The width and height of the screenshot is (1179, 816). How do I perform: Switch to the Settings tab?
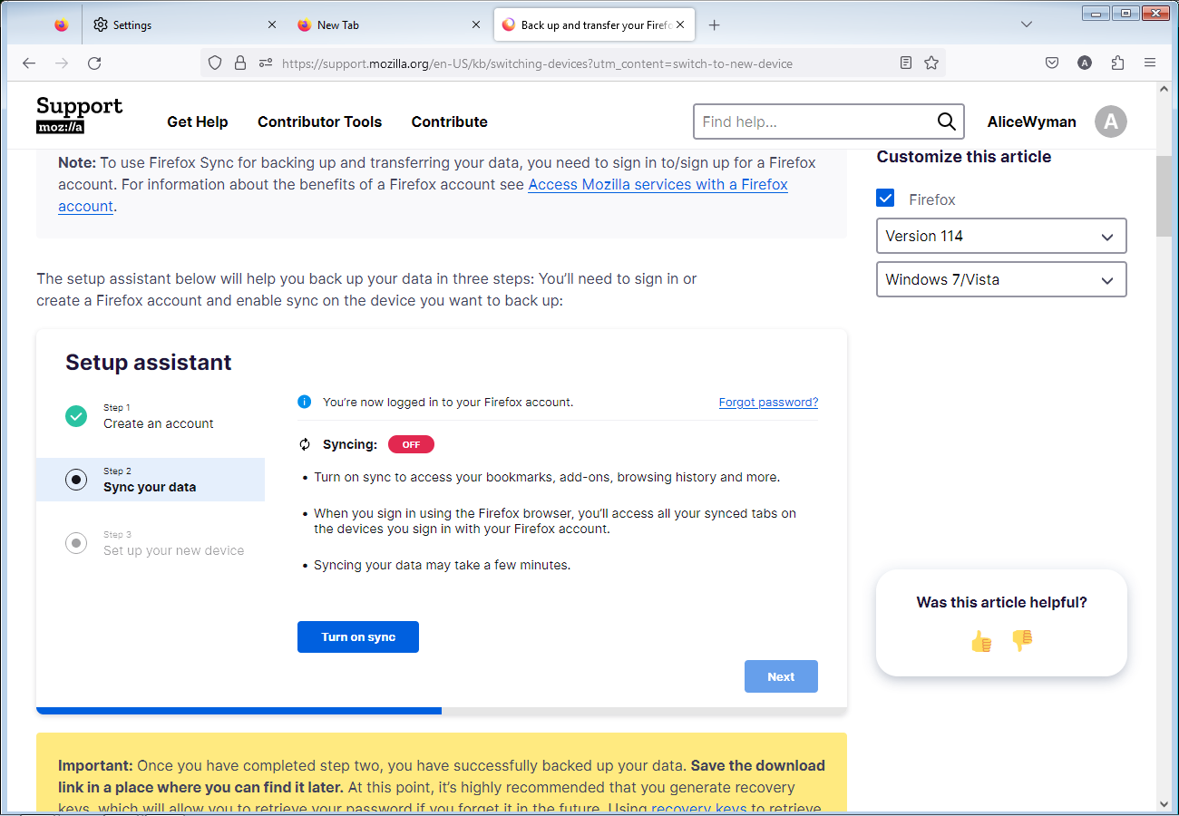185,25
